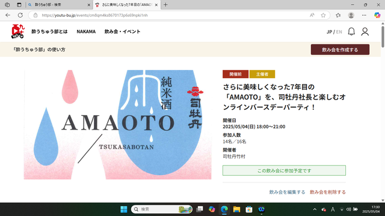The height and width of the screenshot is (216, 385).
Task: Click the 主催者 badge
Action: [262, 74]
